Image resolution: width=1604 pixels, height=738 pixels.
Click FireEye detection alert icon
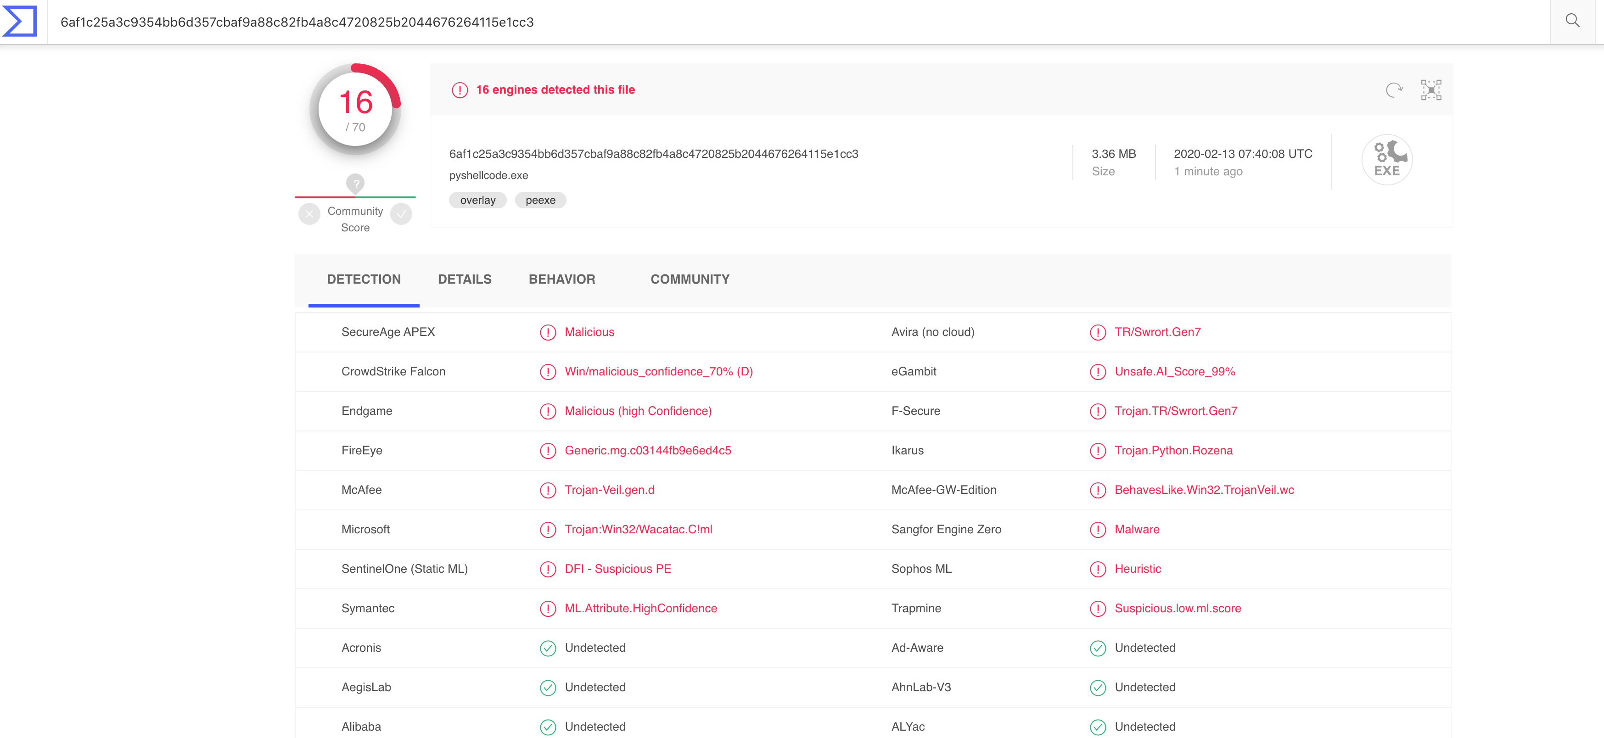pyautogui.click(x=548, y=451)
